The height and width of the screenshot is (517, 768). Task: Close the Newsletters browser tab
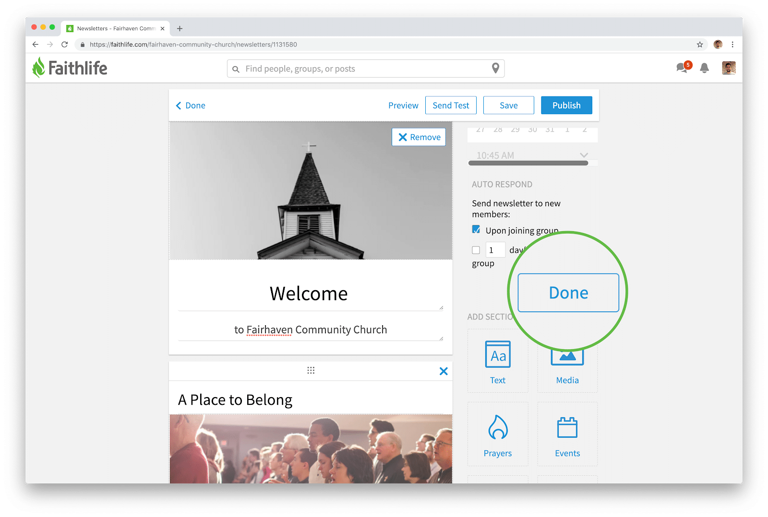[162, 29]
